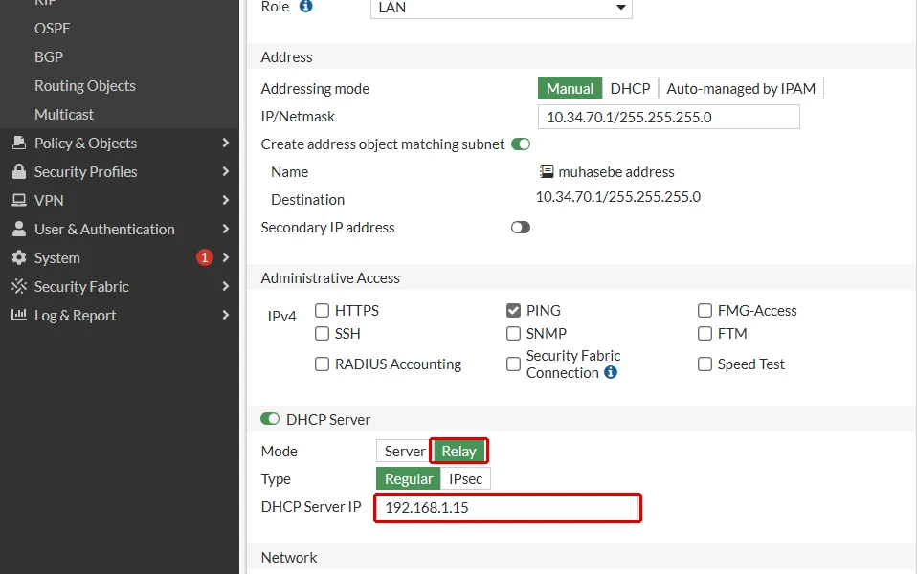Select DHCP addressing mode

pos(630,88)
